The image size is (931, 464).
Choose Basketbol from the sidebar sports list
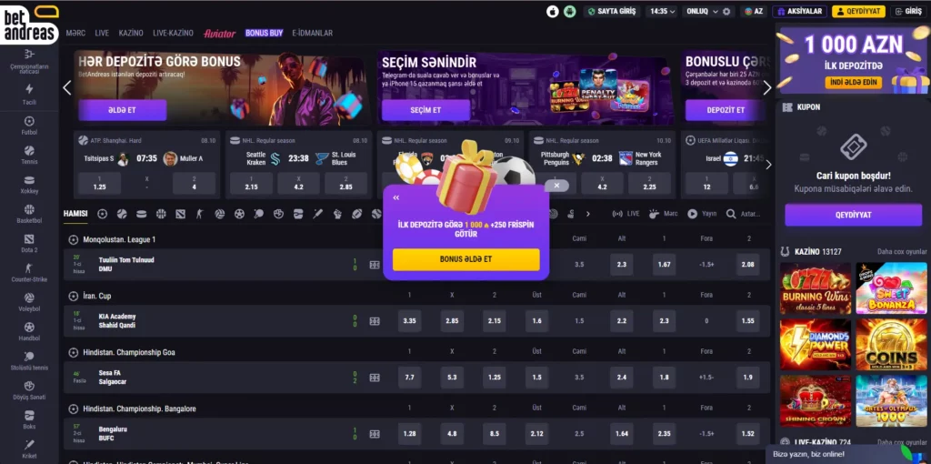[29, 214]
